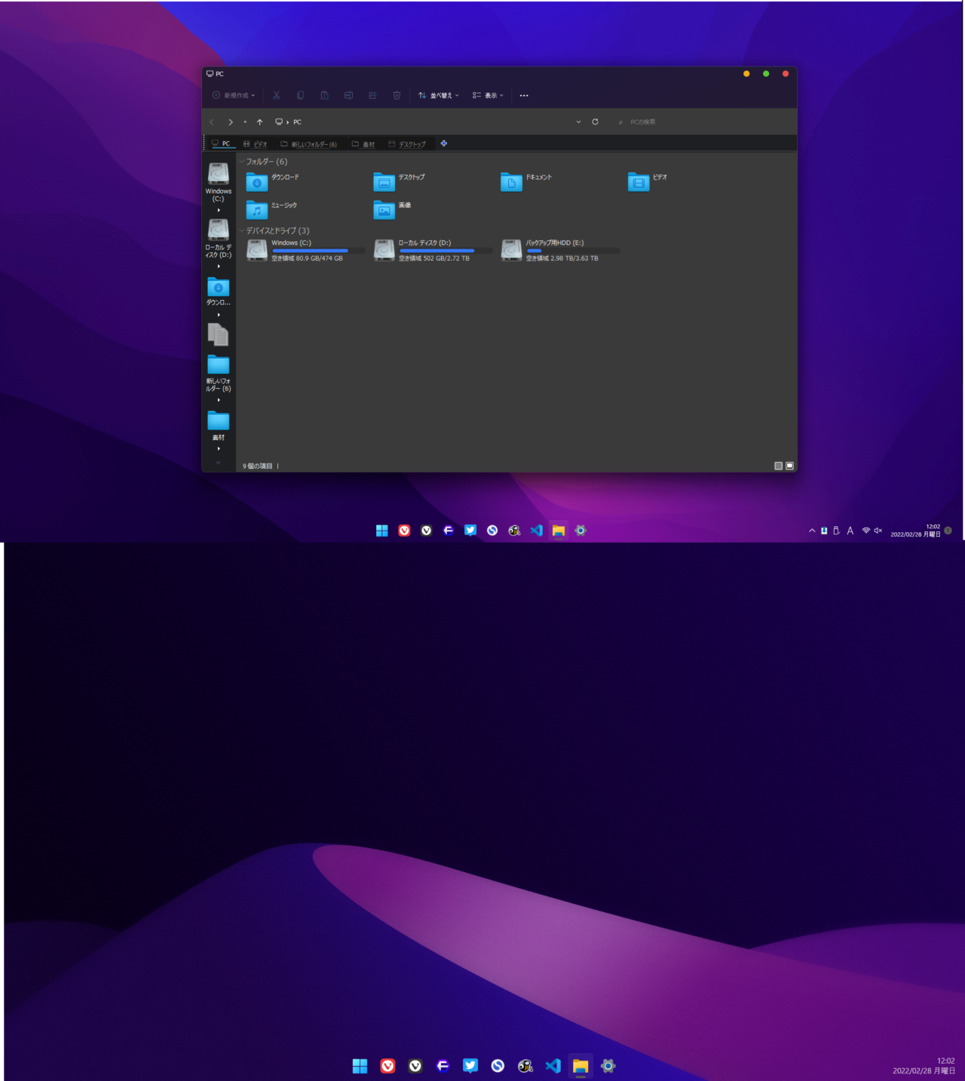
Task: Click the 空き領域 80.9 GB/474 GB text
Action: [x=307, y=259]
